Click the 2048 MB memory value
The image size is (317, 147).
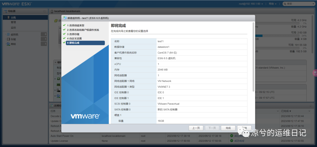tap(163, 70)
